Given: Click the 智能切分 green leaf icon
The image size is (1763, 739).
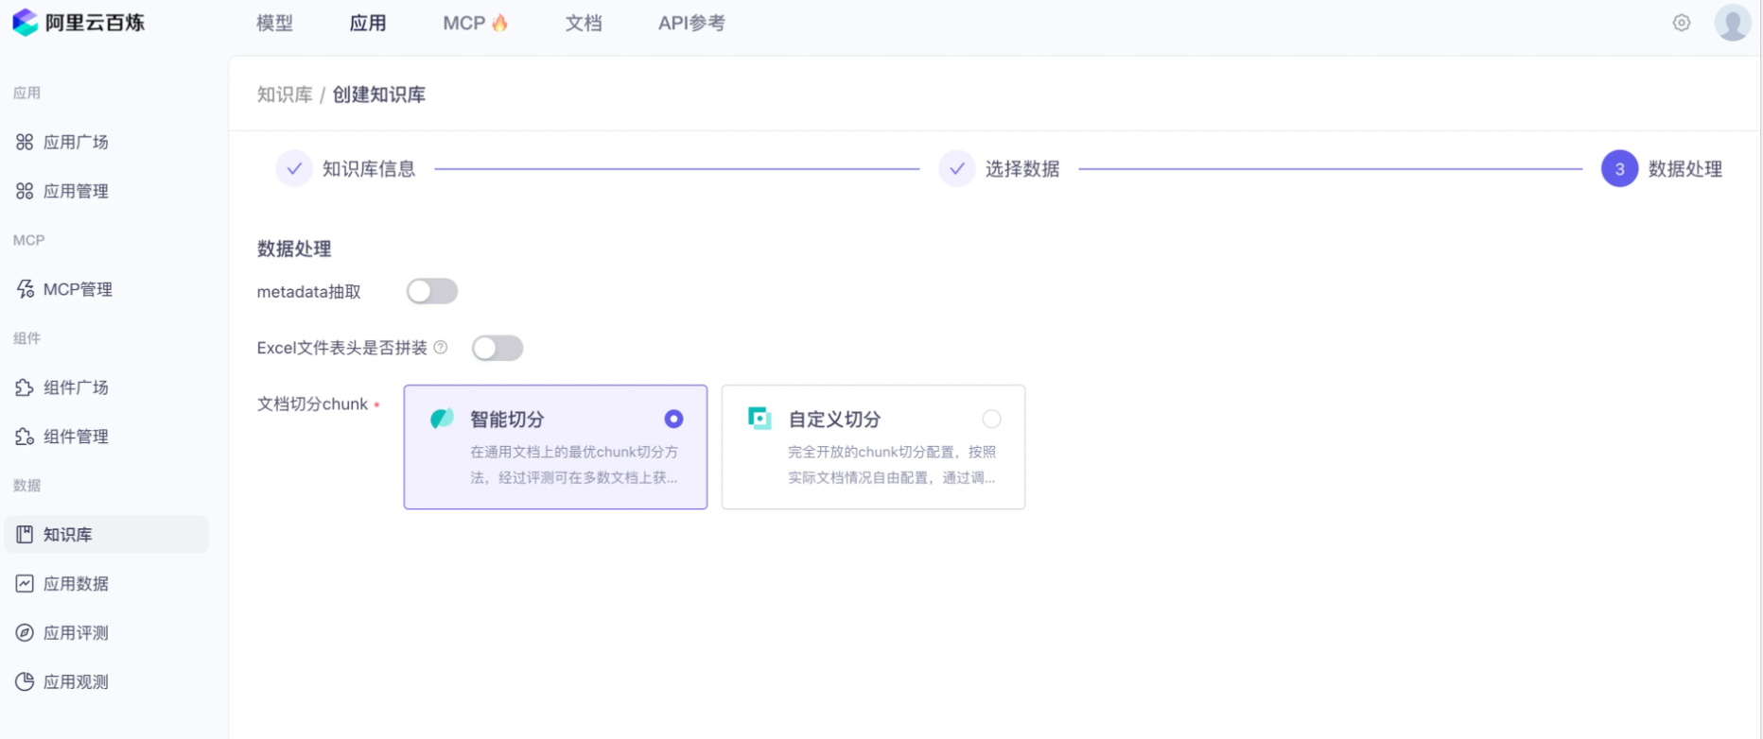Looking at the screenshot, I should (x=442, y=419).
